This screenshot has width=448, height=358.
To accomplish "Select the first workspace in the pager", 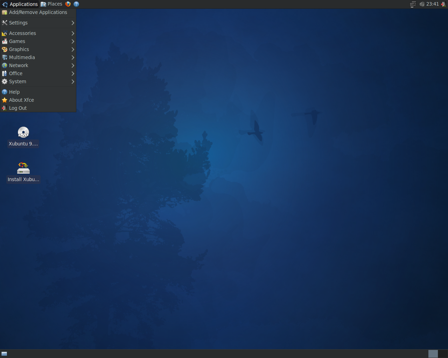I will click(x=433, y=354).
